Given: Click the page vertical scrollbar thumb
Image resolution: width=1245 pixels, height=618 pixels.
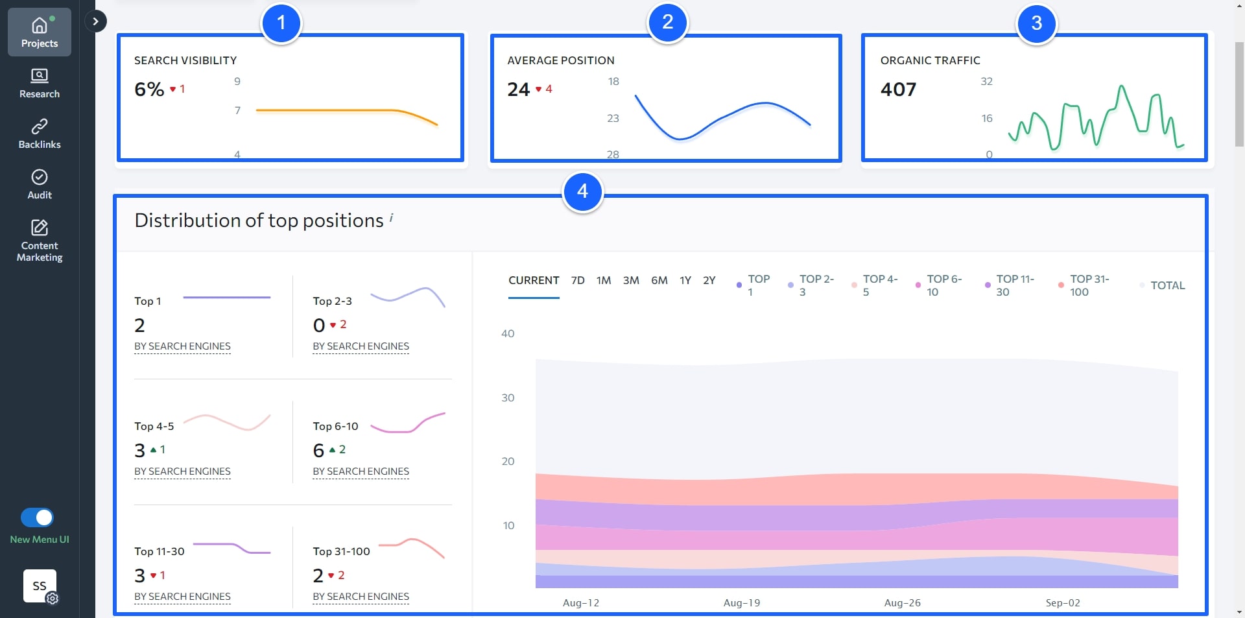Looking at the screenshot, I should tap(1239, 95).
